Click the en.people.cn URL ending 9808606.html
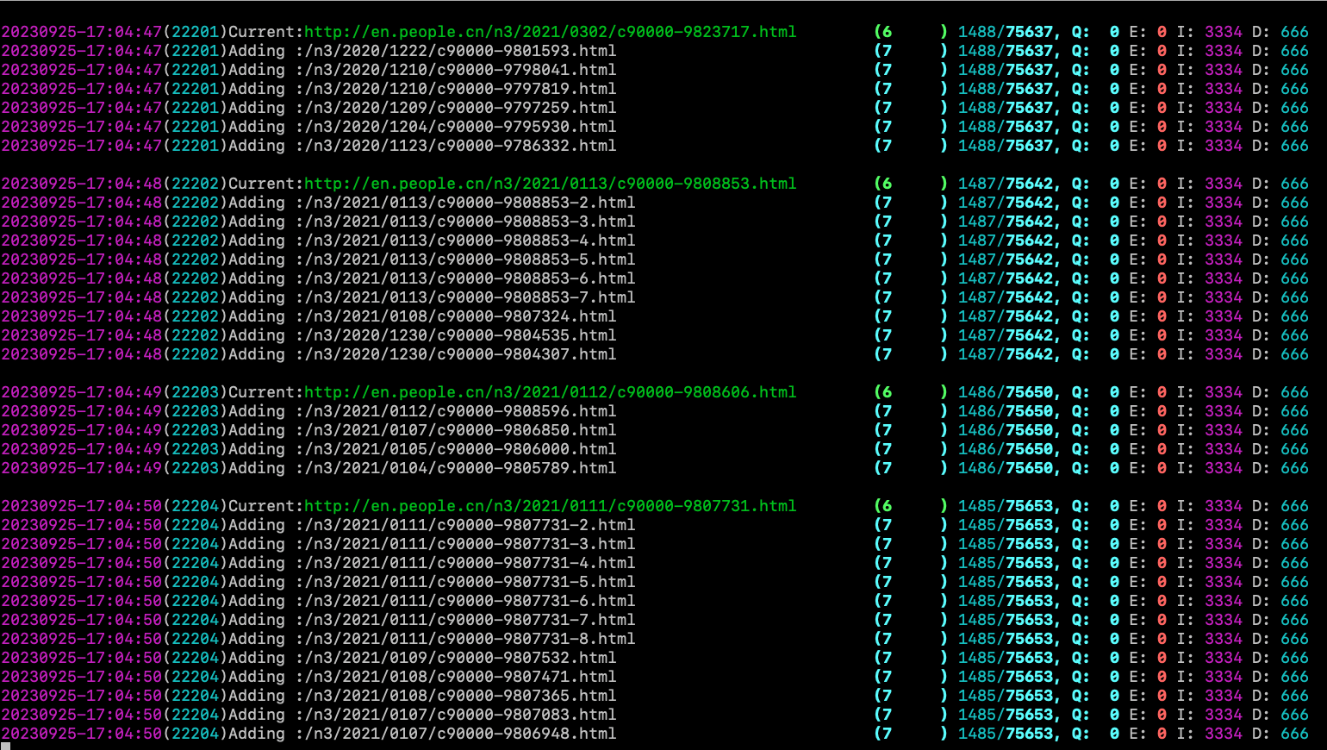 548,391
